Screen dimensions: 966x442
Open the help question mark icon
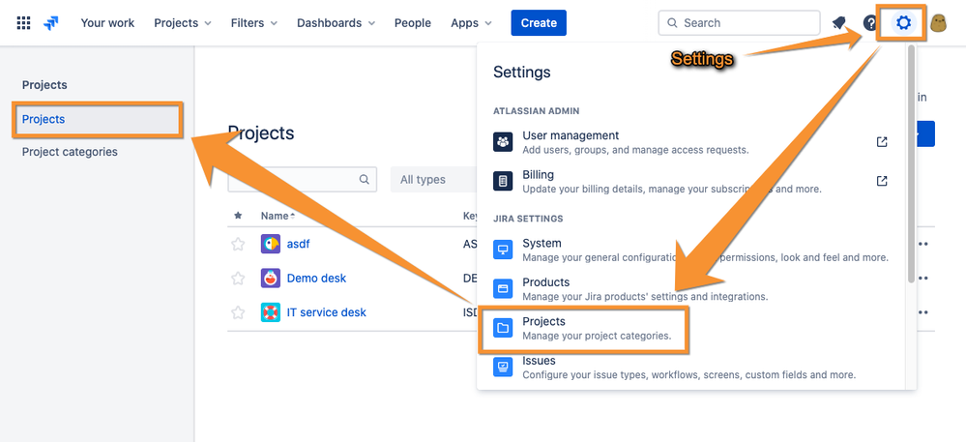(x=870, y=23)
